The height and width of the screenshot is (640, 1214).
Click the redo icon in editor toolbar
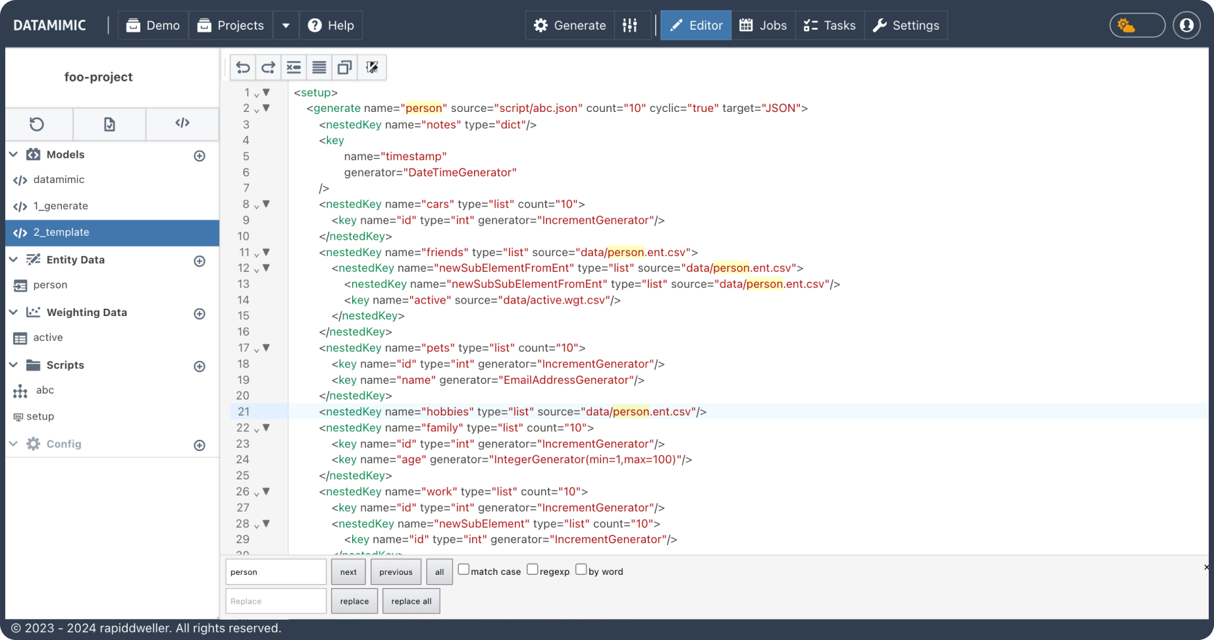[x=268, y=67]
